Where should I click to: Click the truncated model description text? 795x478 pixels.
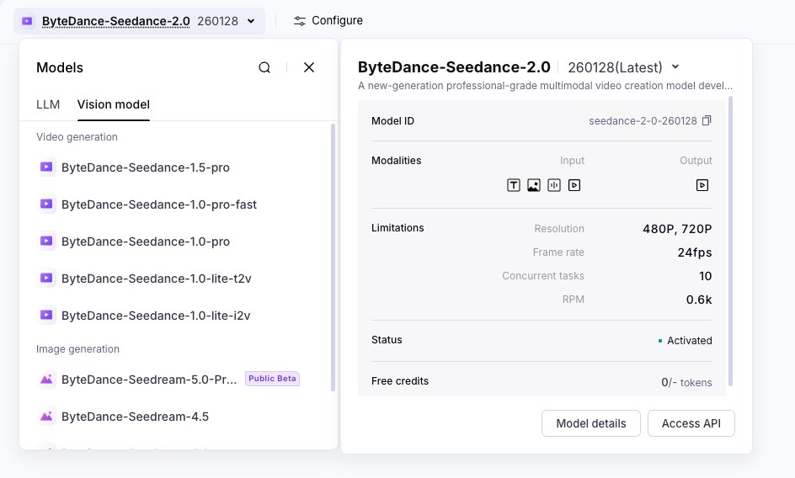click(x=545, y=86)
